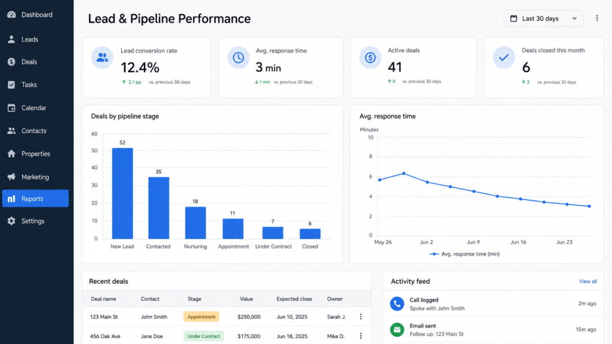Click the Stage column header

point(194,299)
